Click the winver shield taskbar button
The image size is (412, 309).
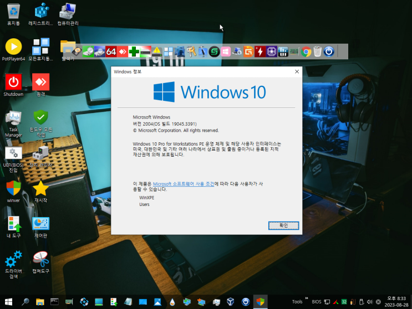(260, 302)
